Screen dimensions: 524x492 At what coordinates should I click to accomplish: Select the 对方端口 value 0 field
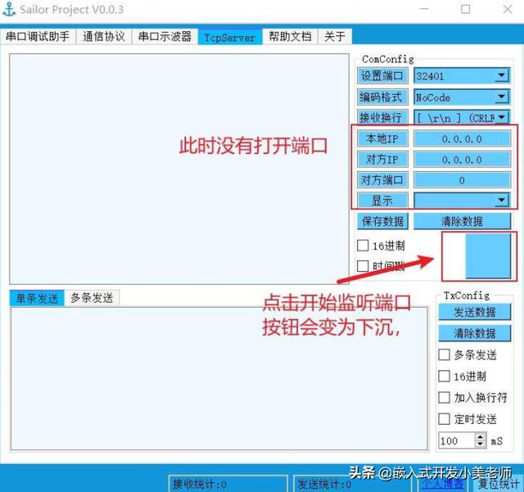coord(462,180)
